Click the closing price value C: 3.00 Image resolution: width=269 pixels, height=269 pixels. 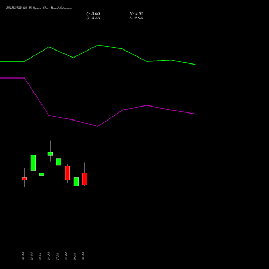click(x=93, y=14)
